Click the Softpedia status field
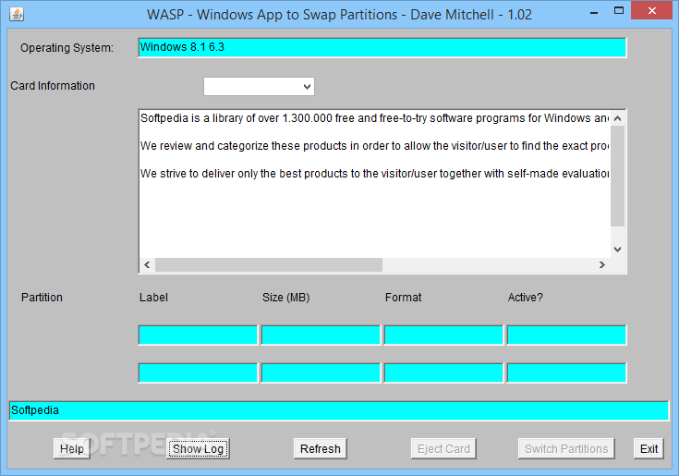679x476 pixels. (339, 410)
